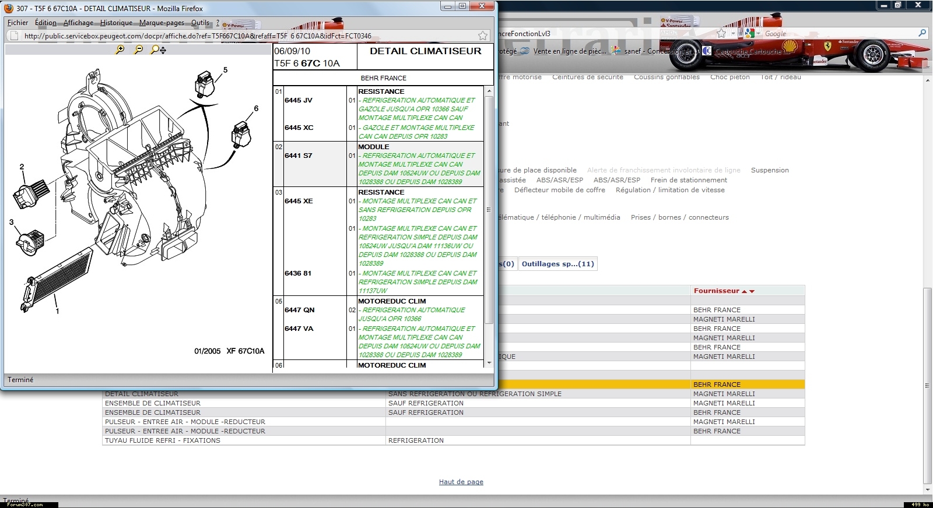Image resolution: width=933 pixels, height=508 pixels.
Task: Click Coussins gonflables link
Action: tap(667, 77)
